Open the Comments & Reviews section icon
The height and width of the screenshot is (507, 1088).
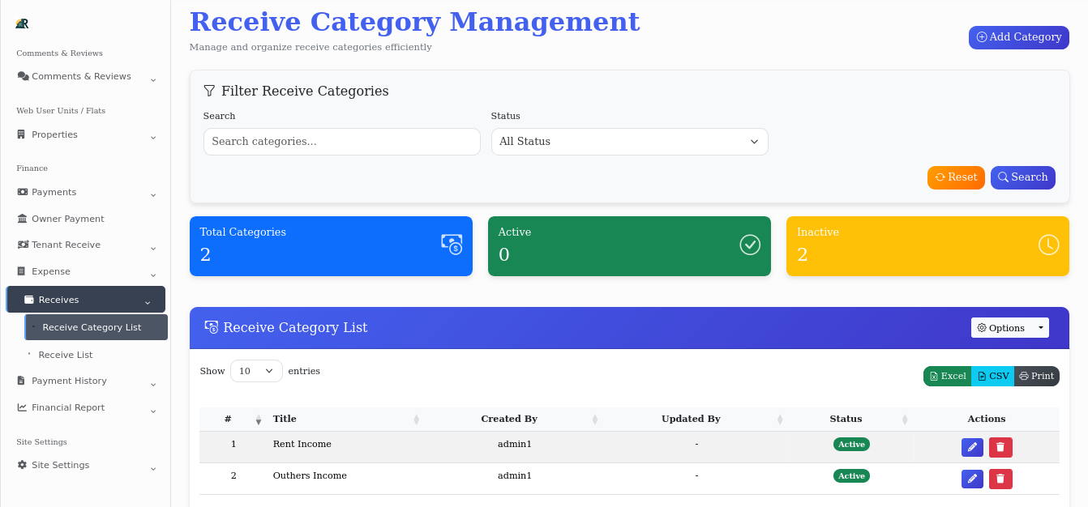(23, 76)
